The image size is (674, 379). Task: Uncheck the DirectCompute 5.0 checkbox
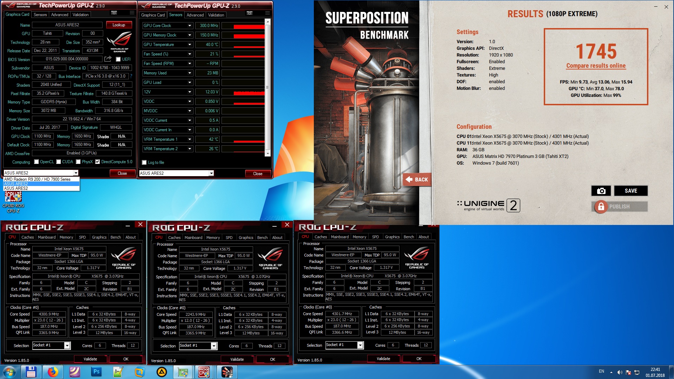pyautogui.click(x=98, y=162)
